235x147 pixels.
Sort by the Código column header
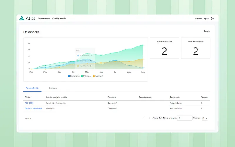[x=28, y=97]
